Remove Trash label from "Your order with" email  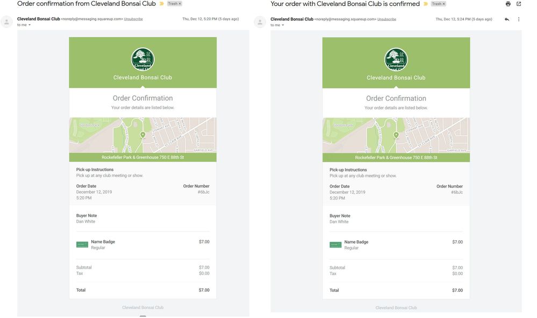click(444, 4)
